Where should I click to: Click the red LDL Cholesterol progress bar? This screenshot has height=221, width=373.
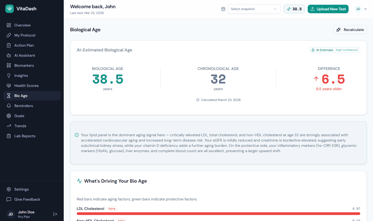tap(218, 214)
